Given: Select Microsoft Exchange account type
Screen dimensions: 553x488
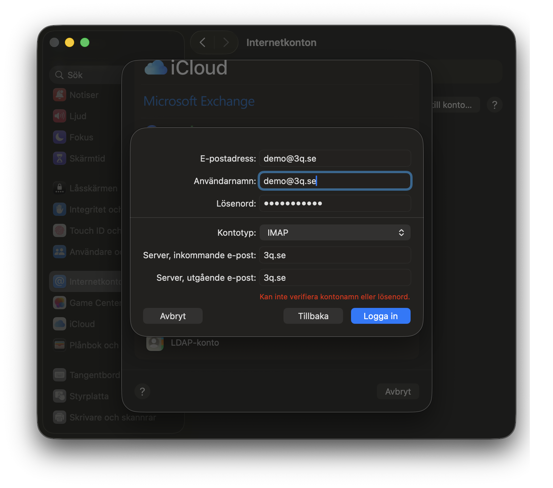Looking at the screenshot, I should coord(199,101).
